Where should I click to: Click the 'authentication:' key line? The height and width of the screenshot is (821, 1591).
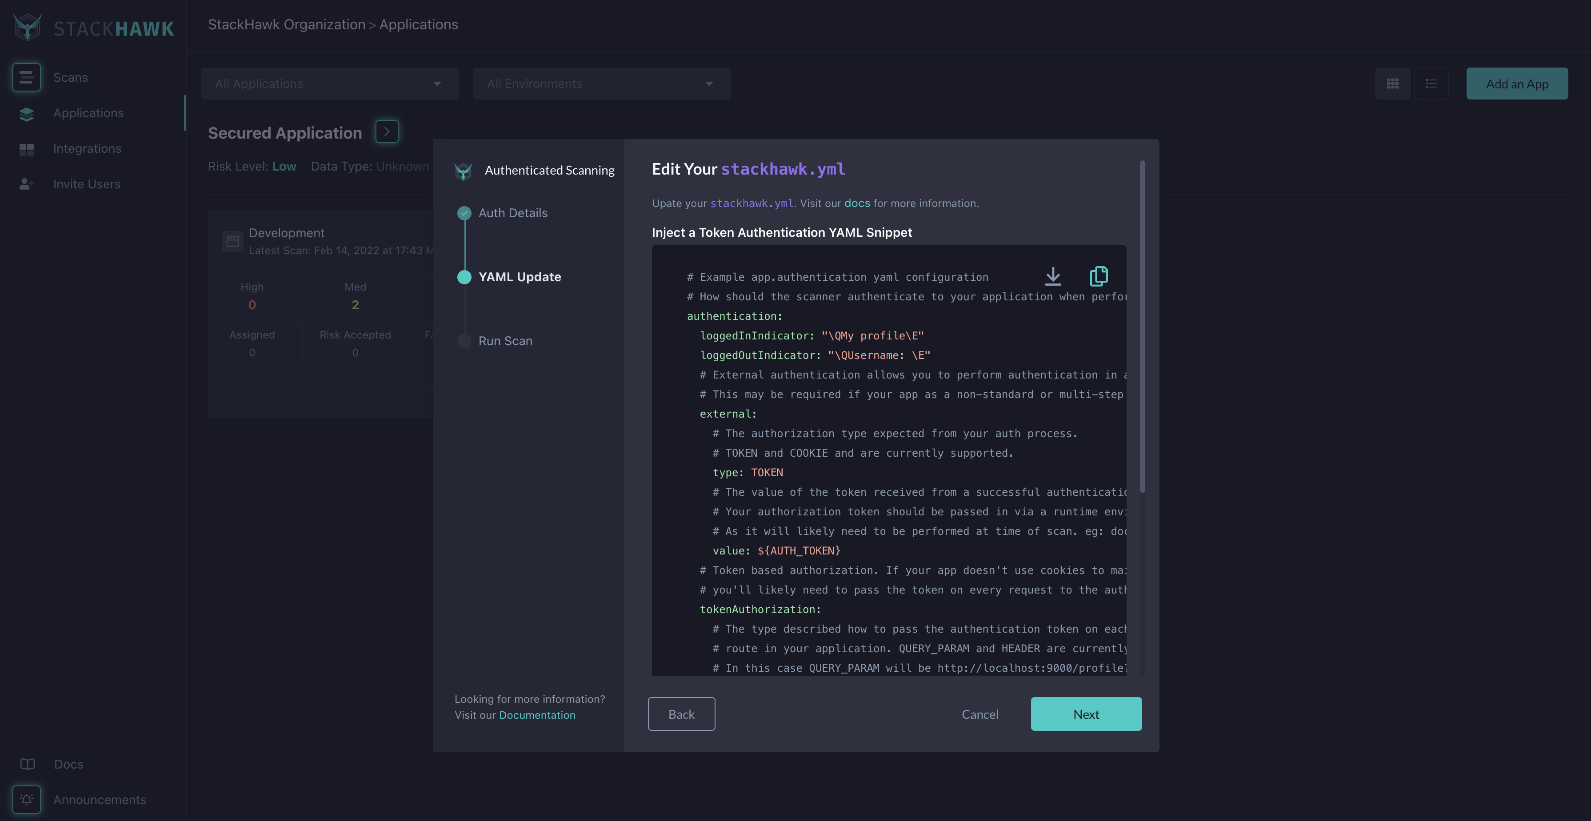point(734,316)
